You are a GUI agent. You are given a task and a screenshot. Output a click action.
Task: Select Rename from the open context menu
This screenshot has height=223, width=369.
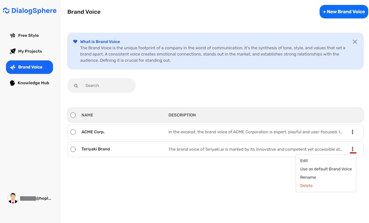(x=308, y=177)
